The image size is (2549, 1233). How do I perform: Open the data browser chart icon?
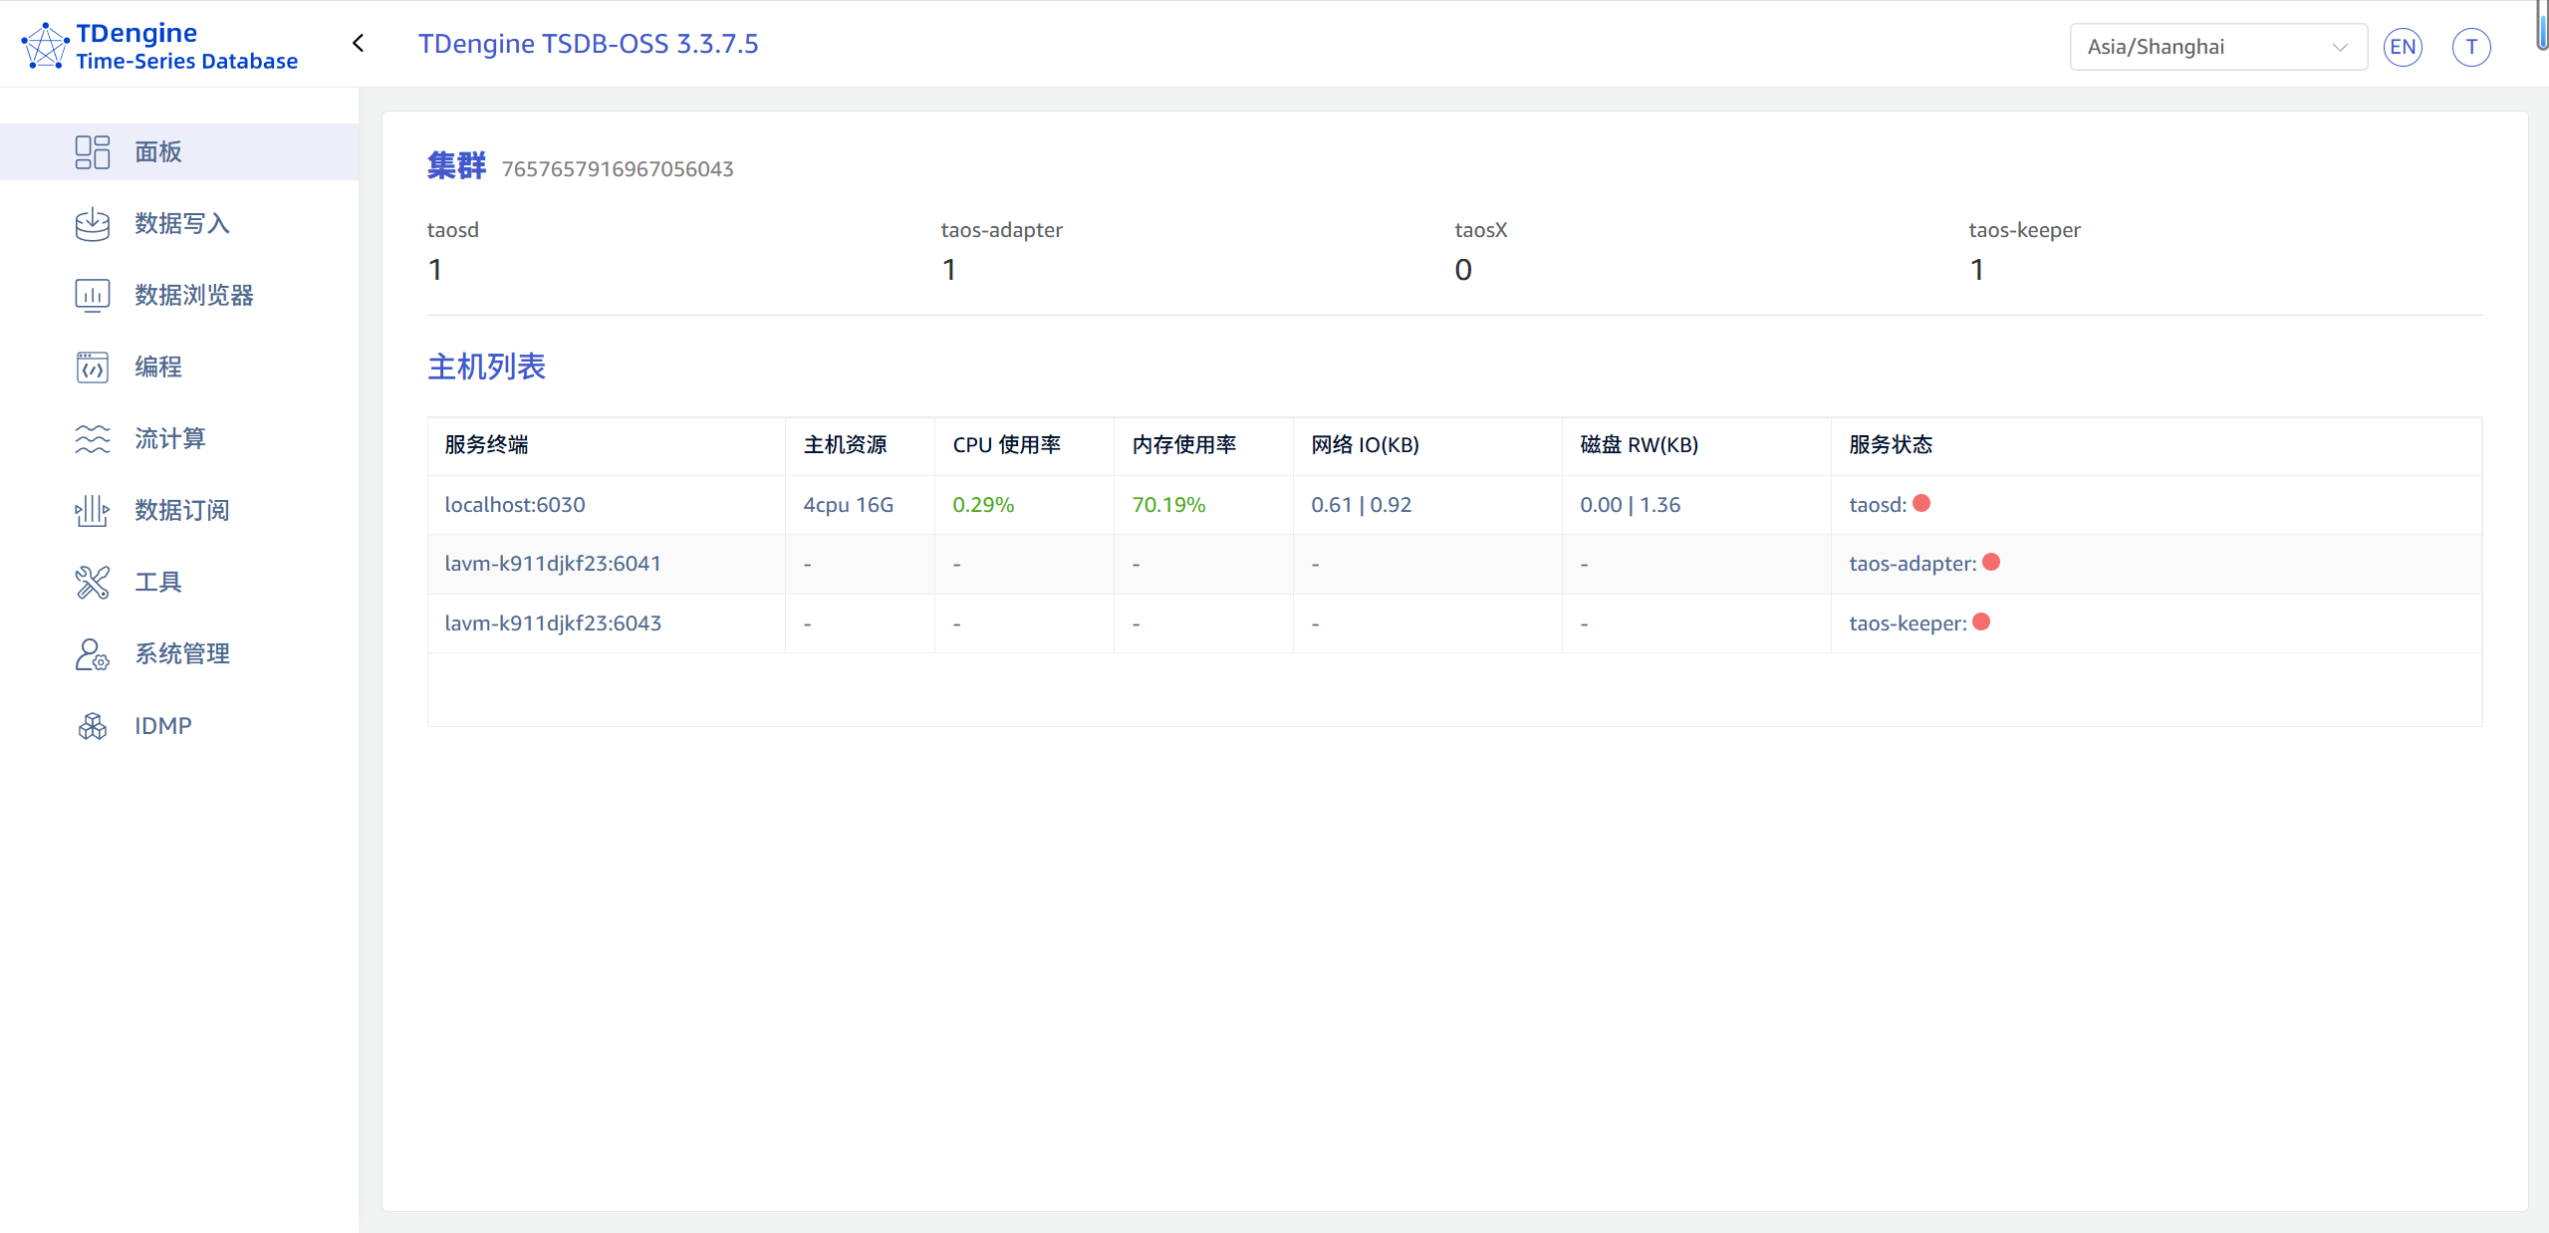pyautogui.click(x=92, y=295)
